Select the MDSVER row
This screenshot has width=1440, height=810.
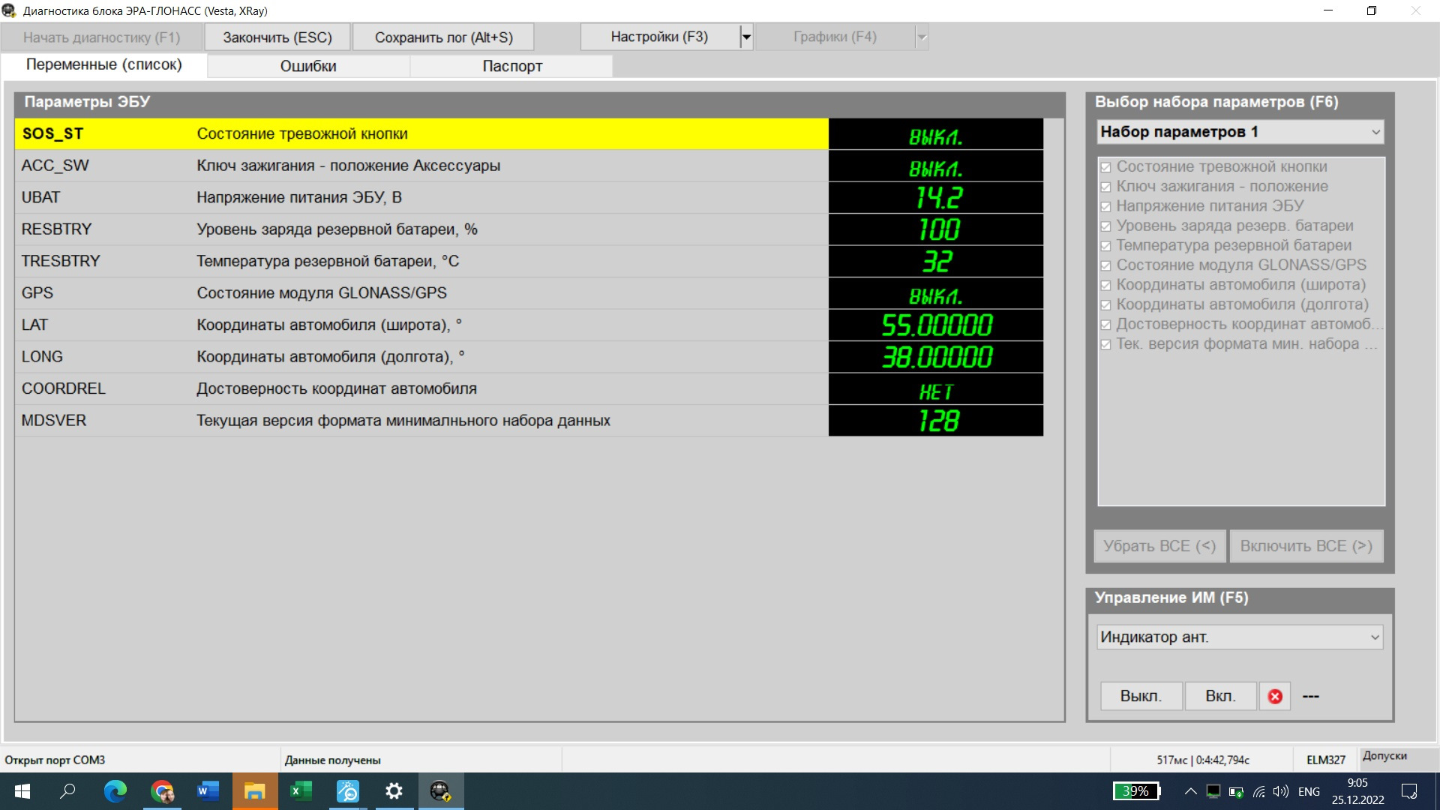529,421
